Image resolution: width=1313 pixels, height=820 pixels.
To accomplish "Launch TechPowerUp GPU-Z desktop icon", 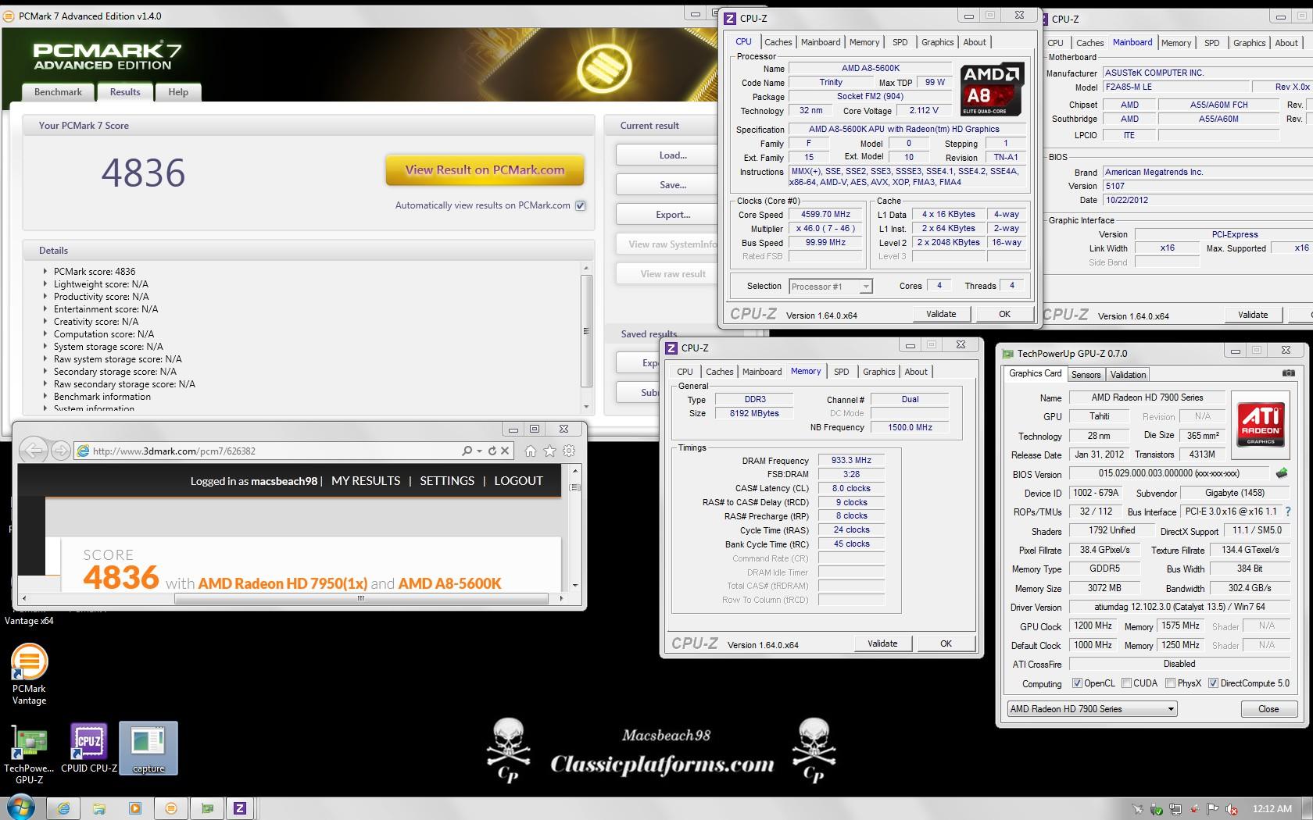I will pos(29,754).
